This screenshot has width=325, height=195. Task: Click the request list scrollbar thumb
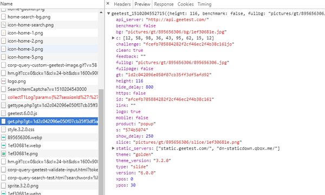(x=101, y=142)
